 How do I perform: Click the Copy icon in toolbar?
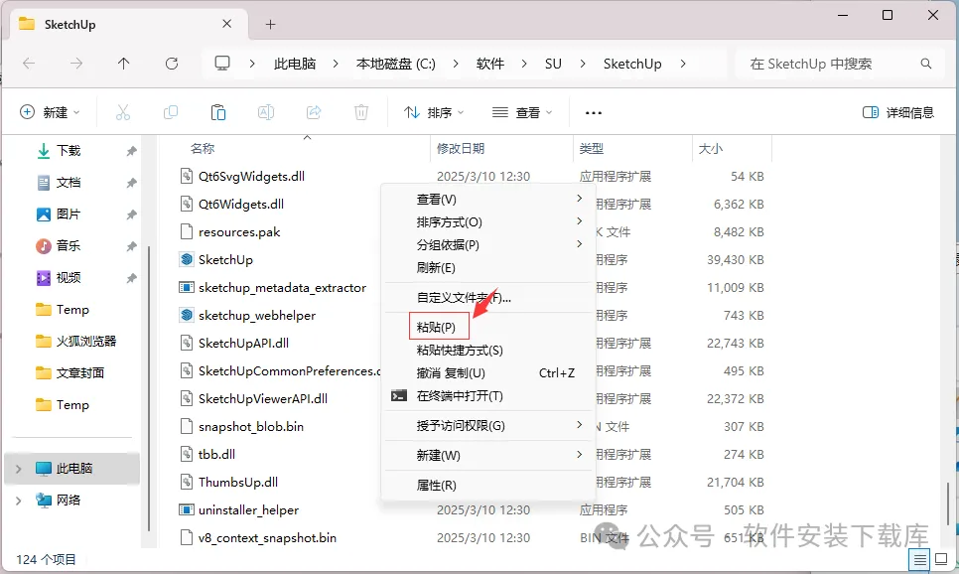pos(171,112)
